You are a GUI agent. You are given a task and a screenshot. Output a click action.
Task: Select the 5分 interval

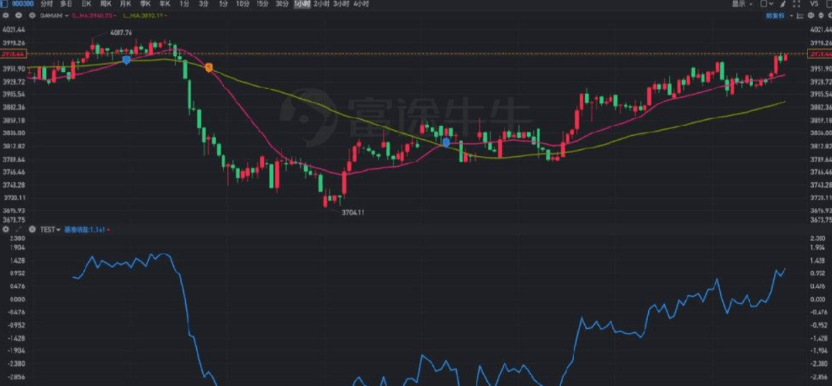click(223, 4)
